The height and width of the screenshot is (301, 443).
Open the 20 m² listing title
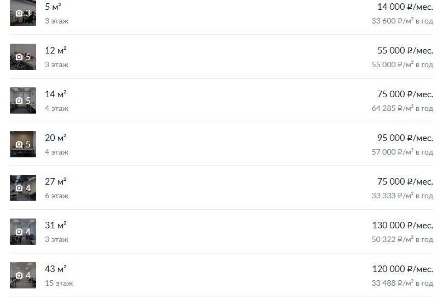55,138
